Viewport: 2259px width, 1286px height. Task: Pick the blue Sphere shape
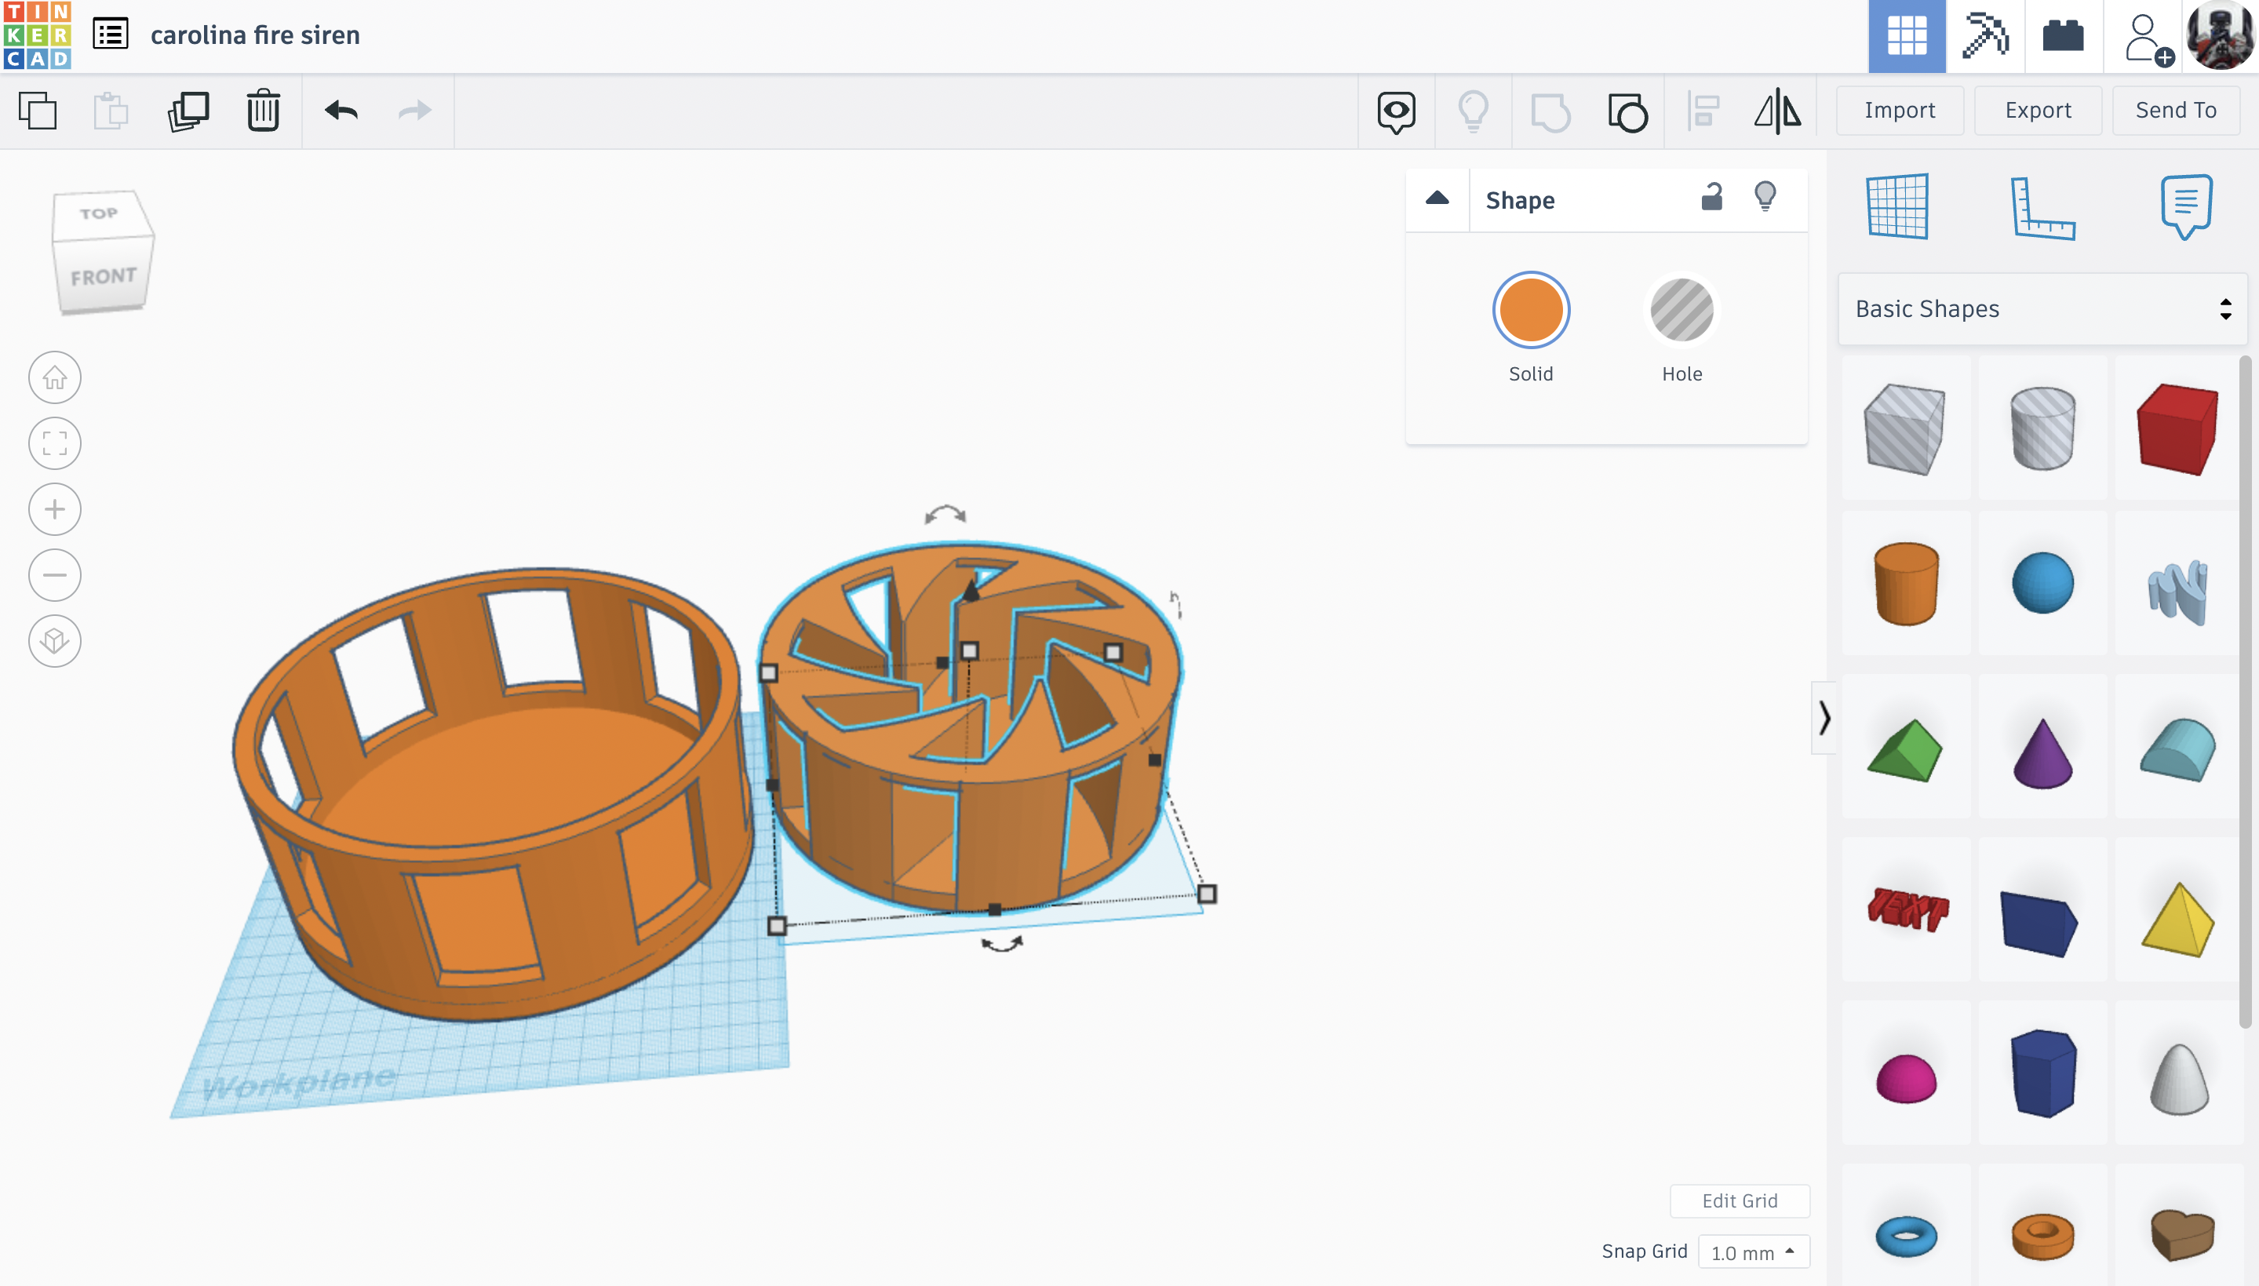tap(2042, 584)
